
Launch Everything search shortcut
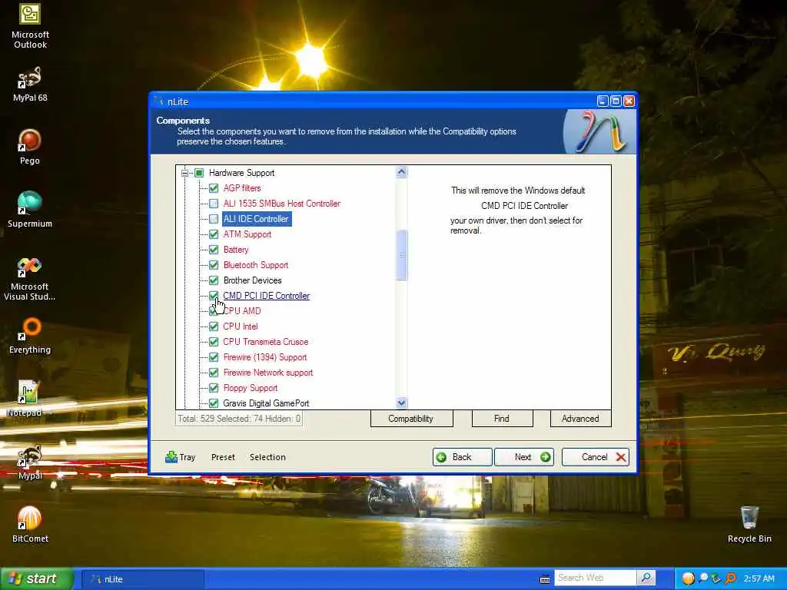(30, 336)
